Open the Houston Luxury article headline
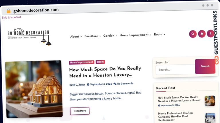 pyautogui.click(x=105, y=72)
